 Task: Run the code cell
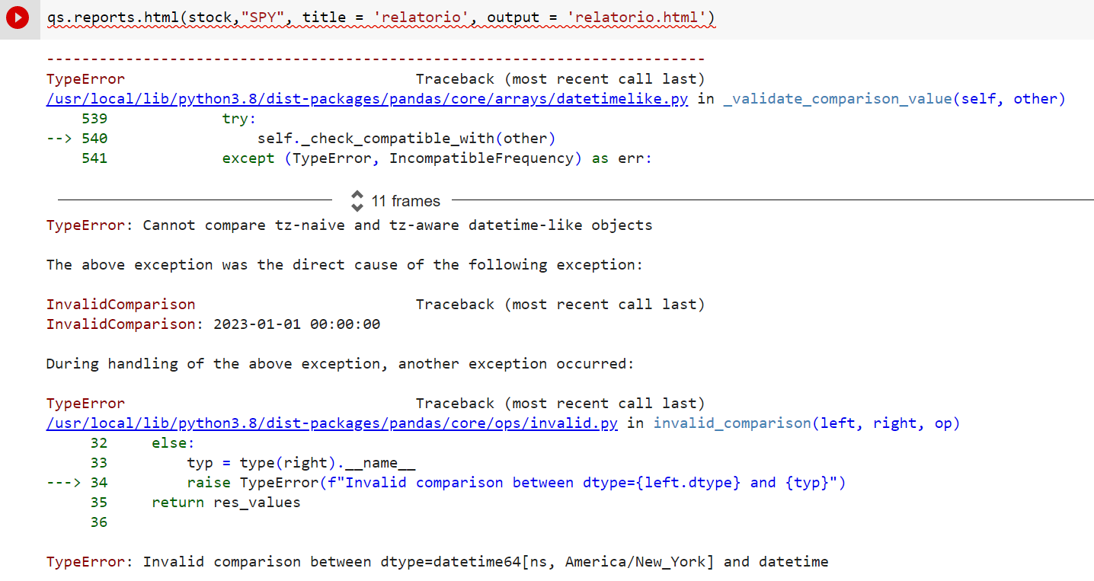[x=18, y=18]
